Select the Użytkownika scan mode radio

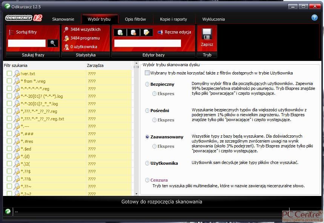tap(147, 163)
